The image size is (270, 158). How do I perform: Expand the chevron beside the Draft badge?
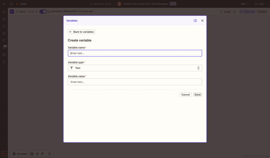pos(179,4)
